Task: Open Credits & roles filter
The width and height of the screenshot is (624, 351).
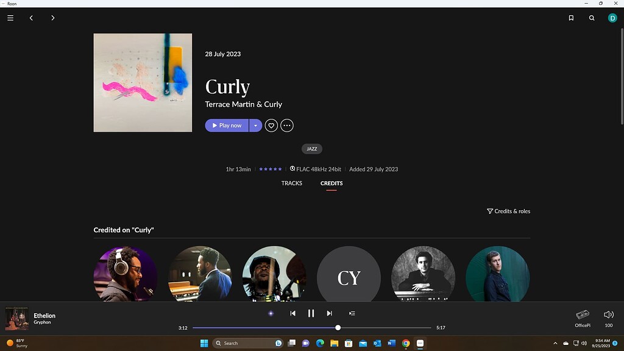Action: coord(509,211)
